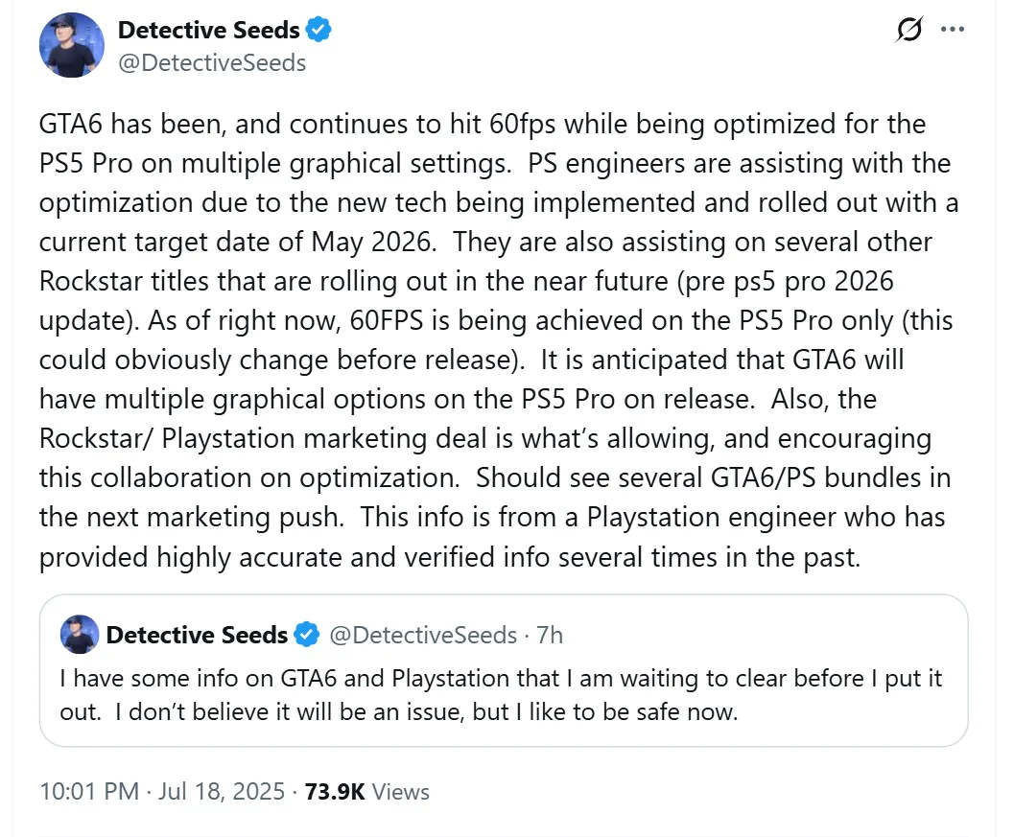This screenshot has width=1014, height=837.
Task: Click the 10:01 PM post time
Action: pyautogui.click(x=87, y=792)
